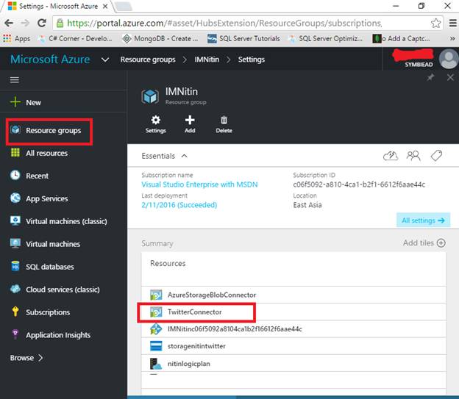459x399 pixels.
Task: Open Recent in the sidebar
Action: pos(37,176)
